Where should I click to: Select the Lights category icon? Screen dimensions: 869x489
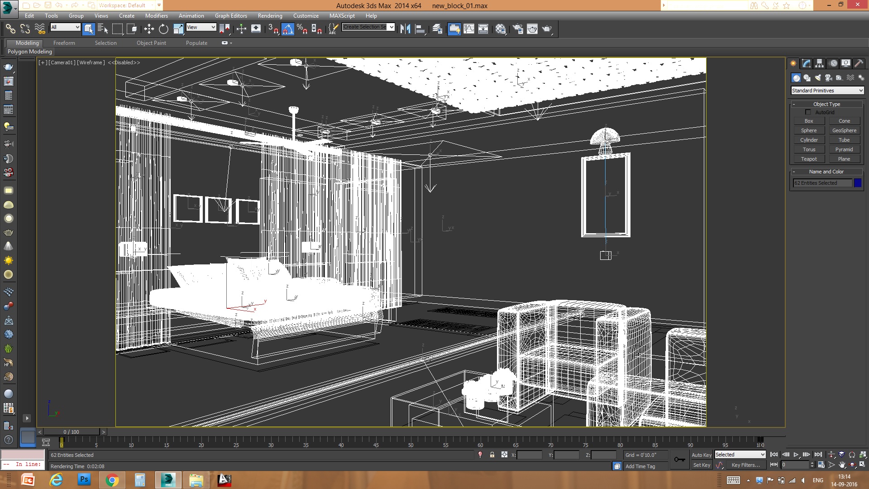(x=817, y=78)
